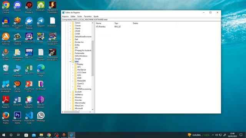Open Excel 2016 desktop shortcut
246x138 pixels.
click(29, 69)
